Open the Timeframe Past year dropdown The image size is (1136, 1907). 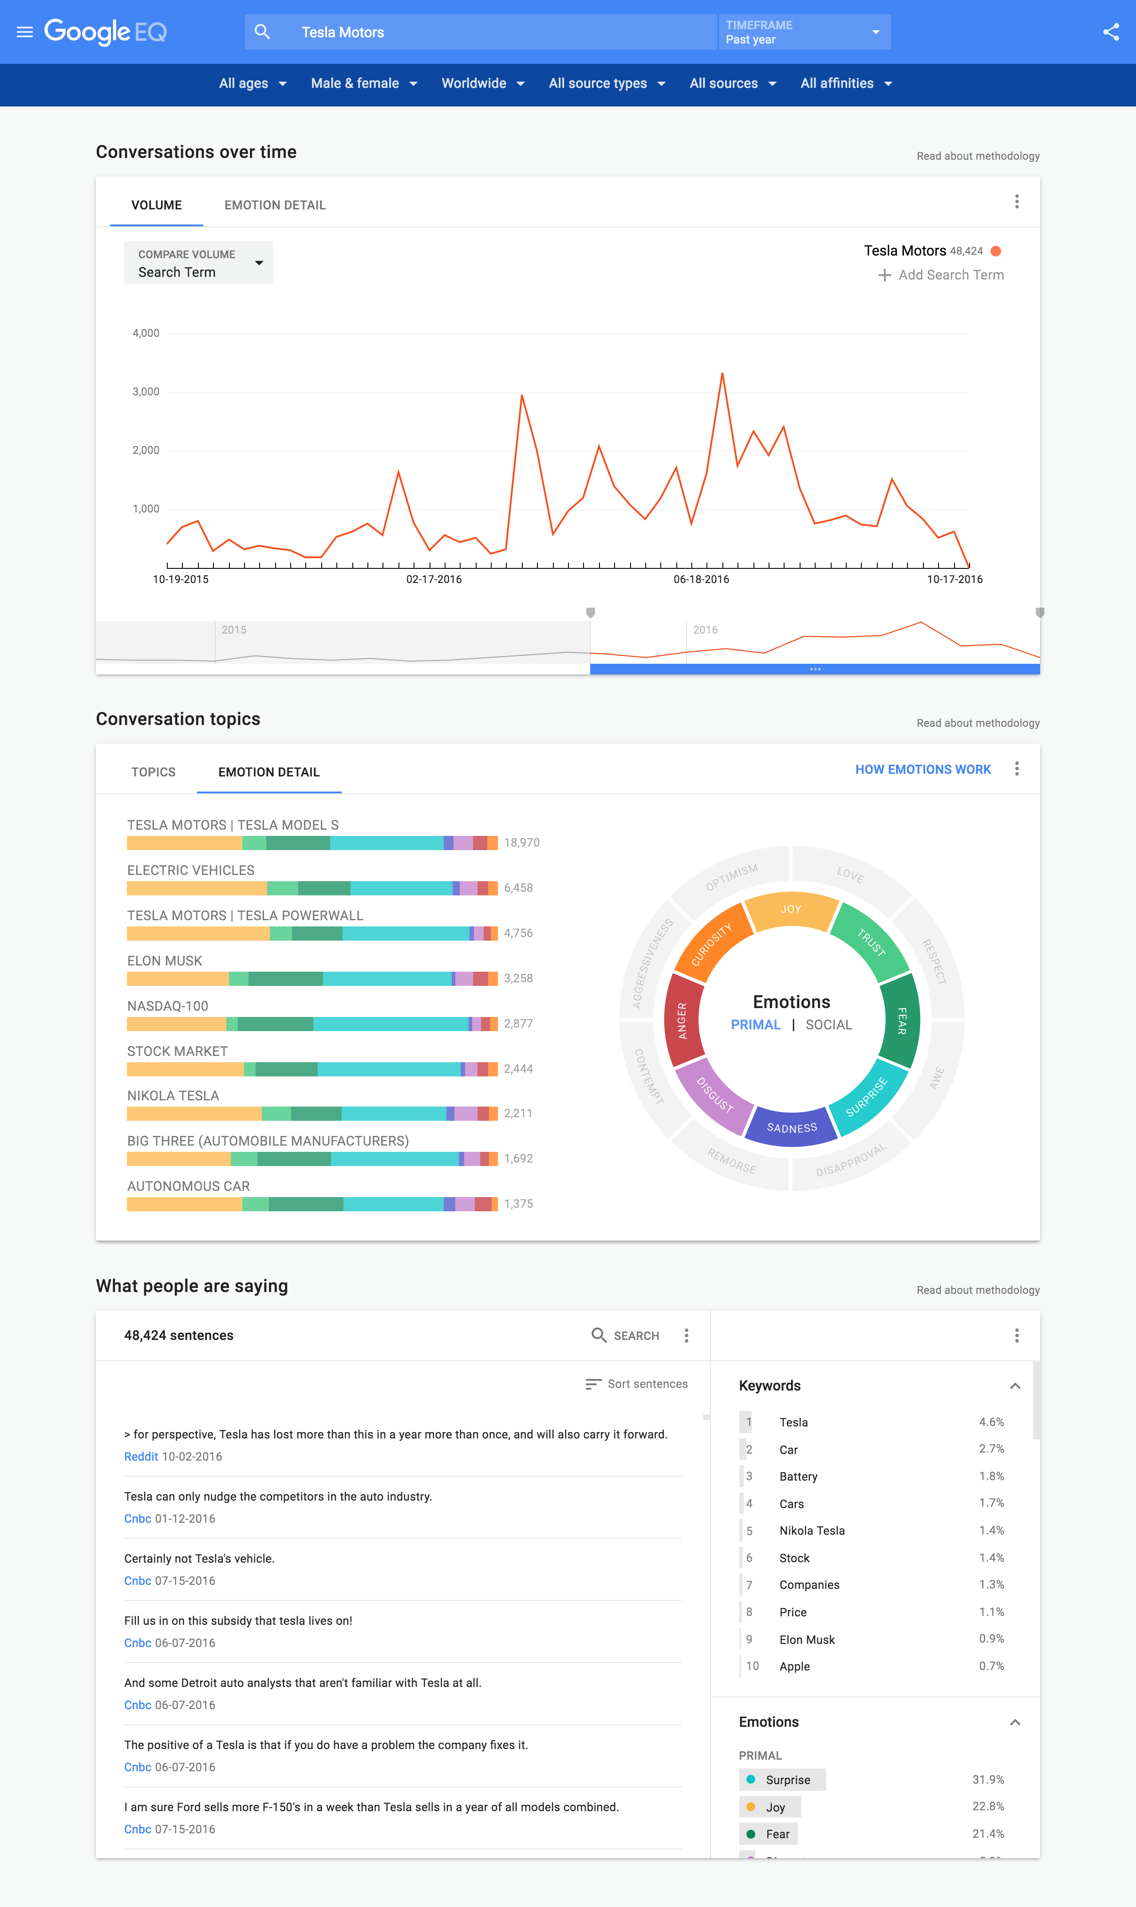804,32
